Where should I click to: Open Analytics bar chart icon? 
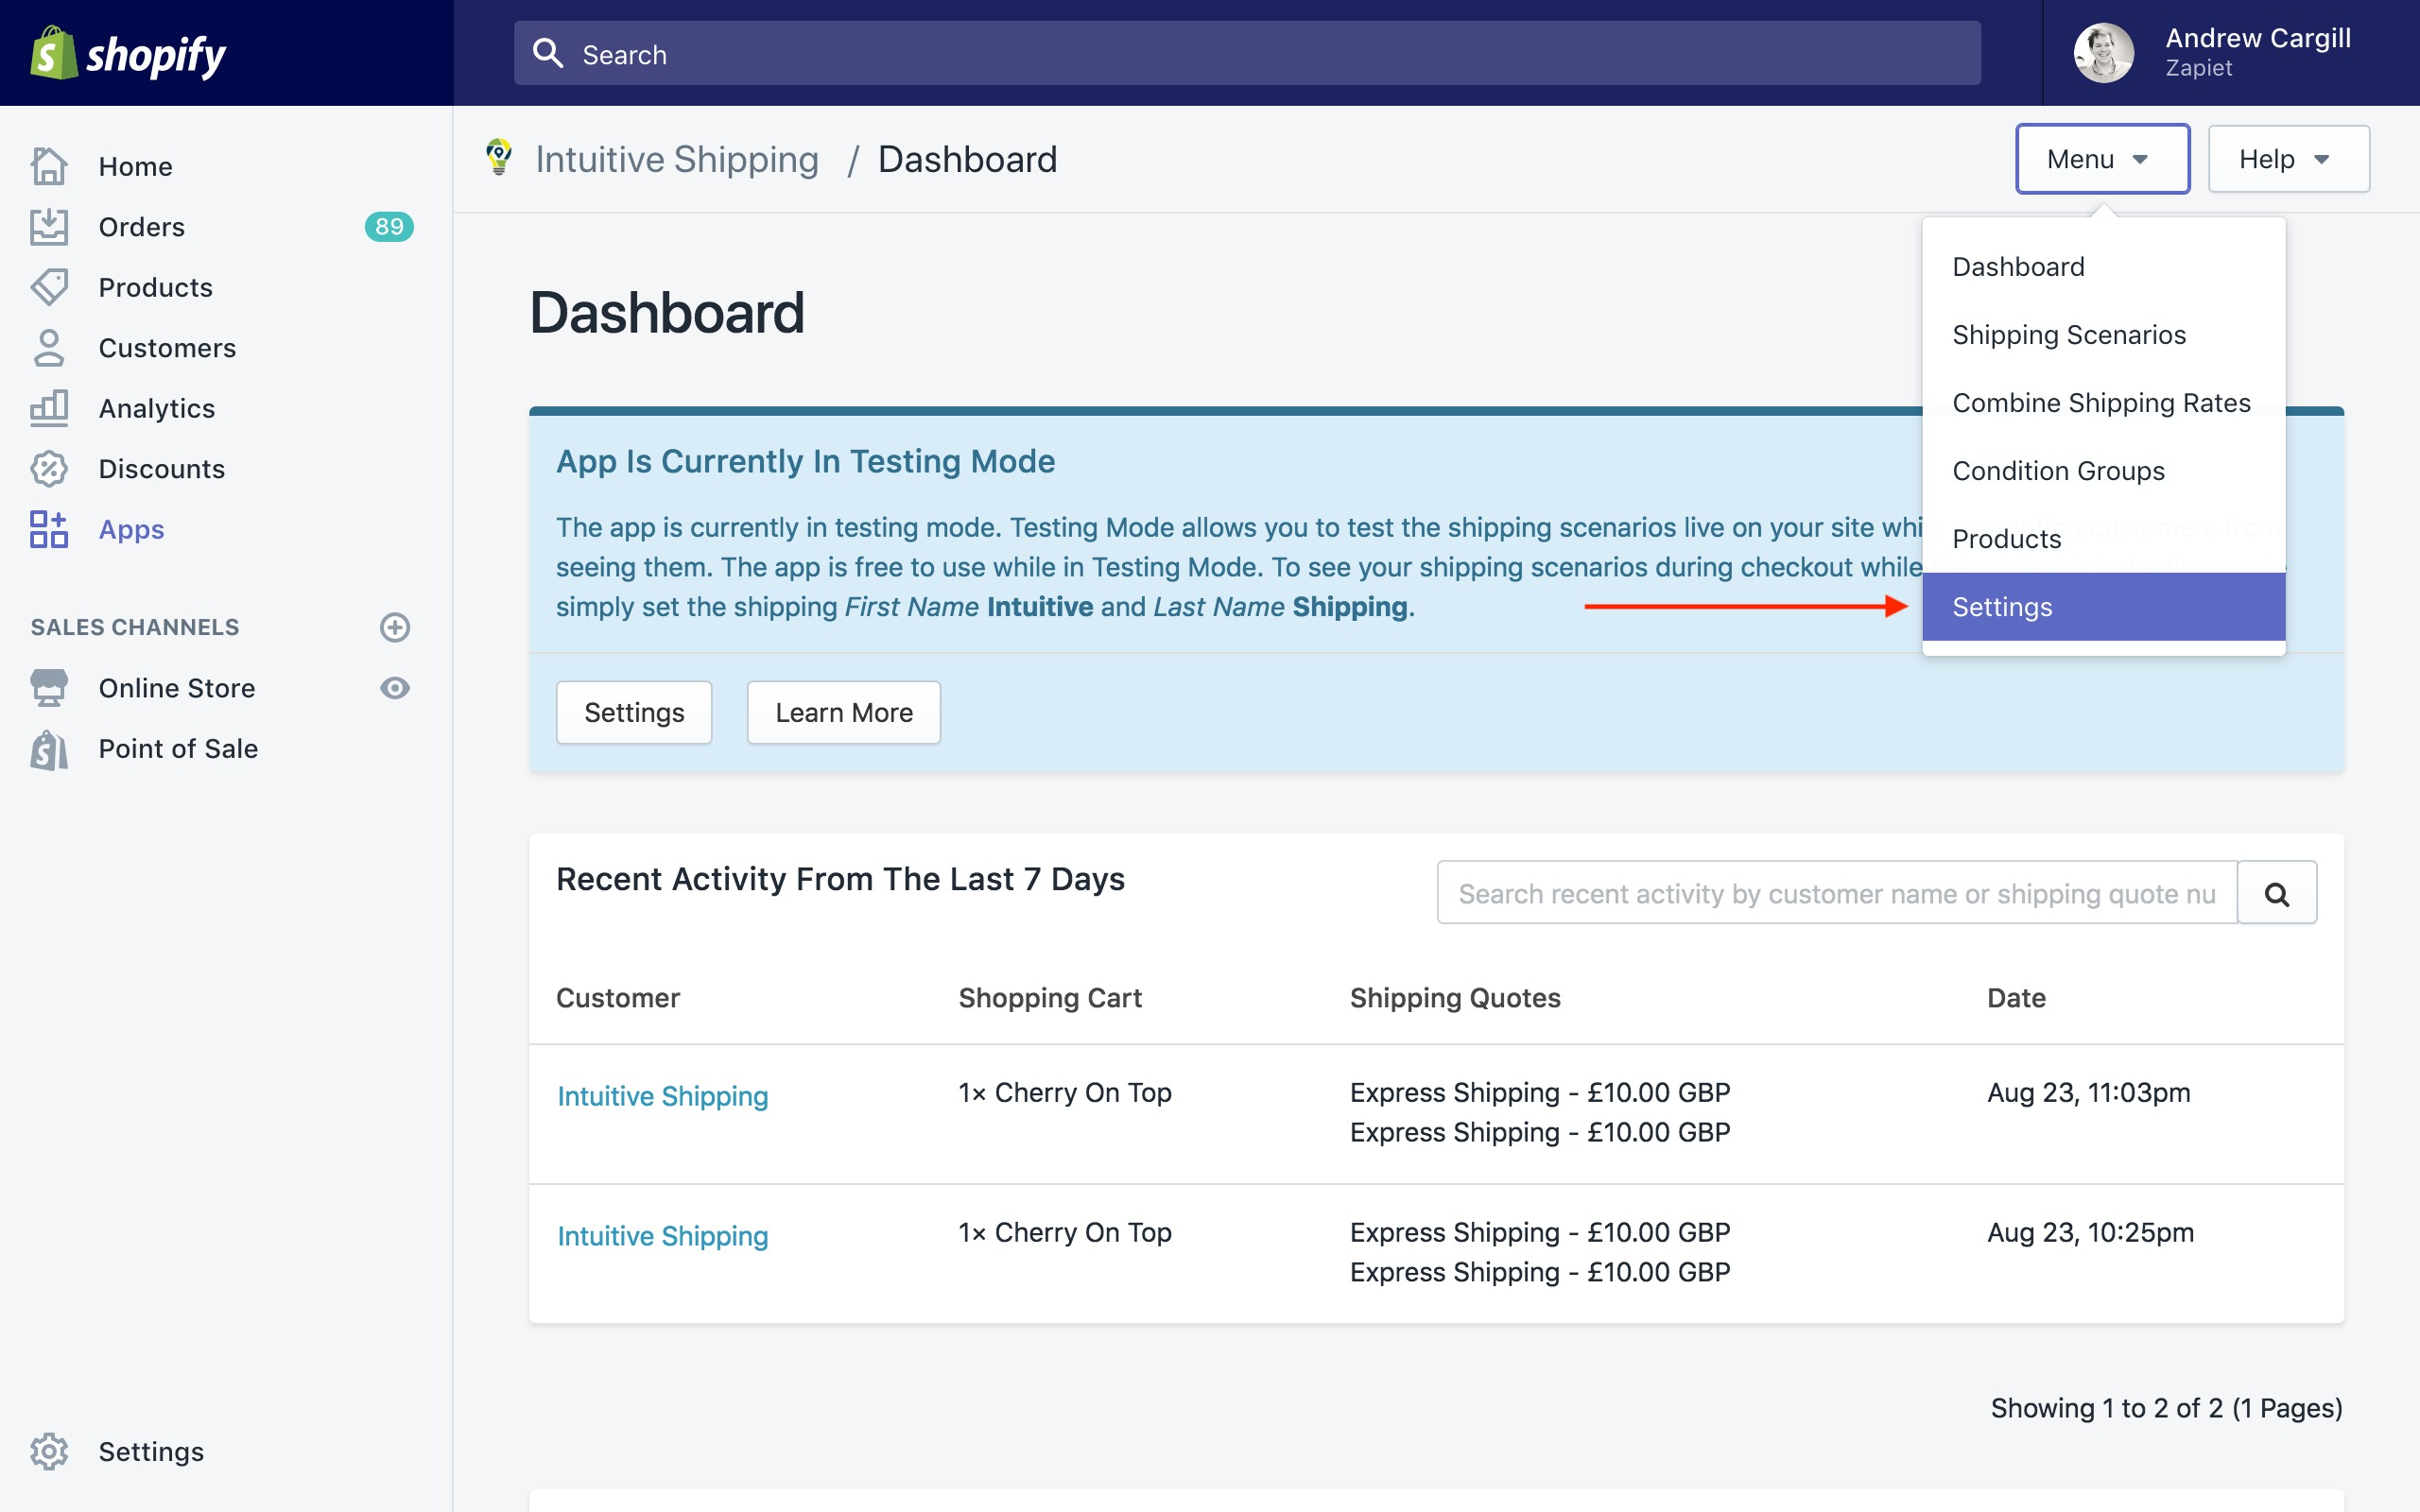point(49,408)
